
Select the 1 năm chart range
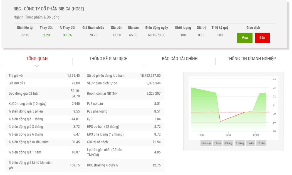click(x=251, y=143)
